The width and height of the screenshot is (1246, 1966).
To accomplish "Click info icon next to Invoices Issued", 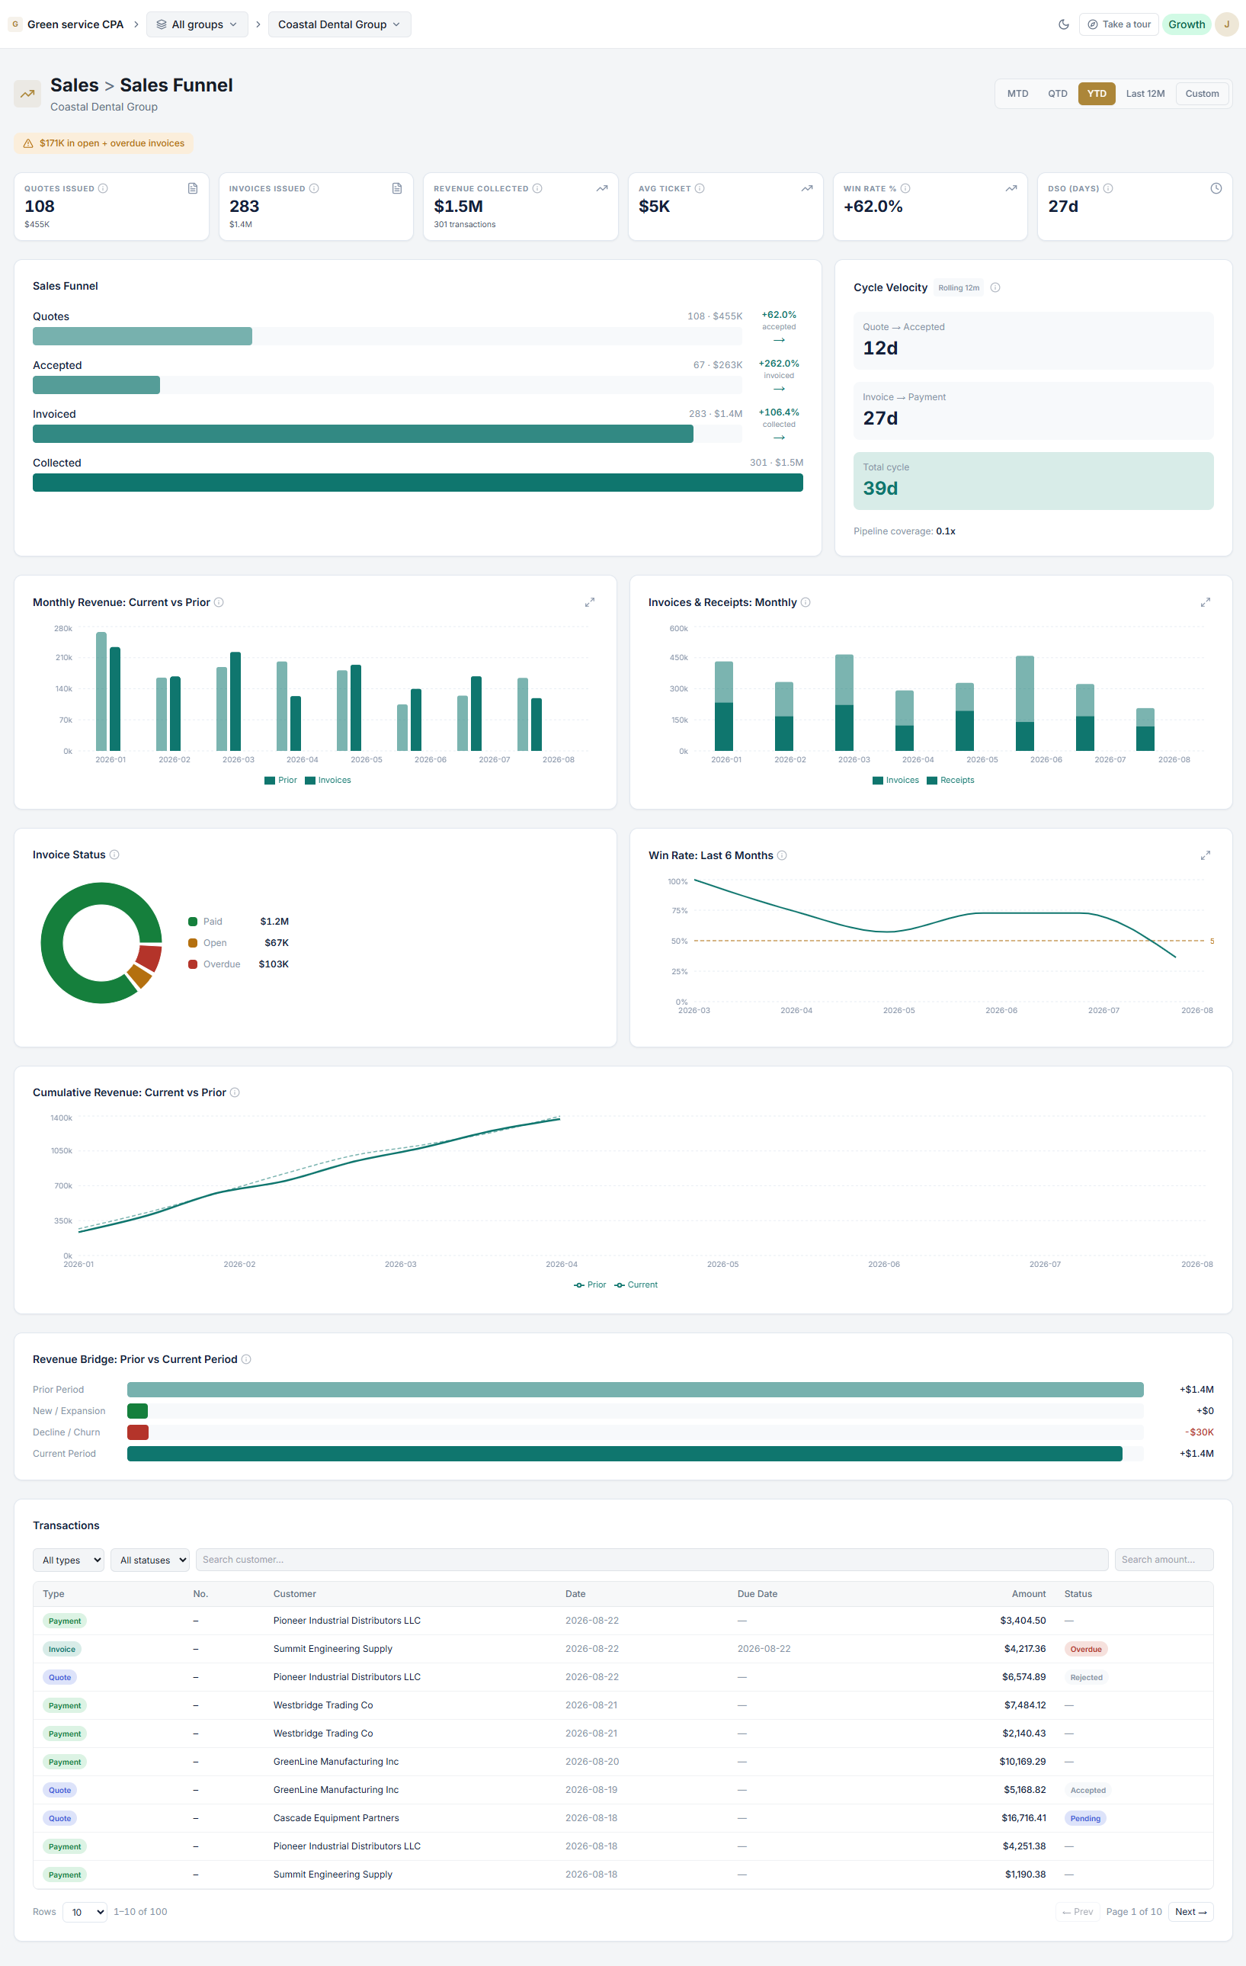I will point(314,188).
